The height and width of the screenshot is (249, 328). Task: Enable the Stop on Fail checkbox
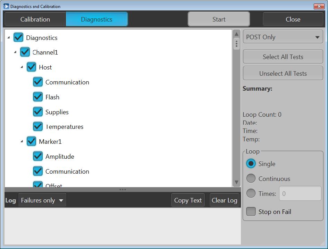click(251, 211)
